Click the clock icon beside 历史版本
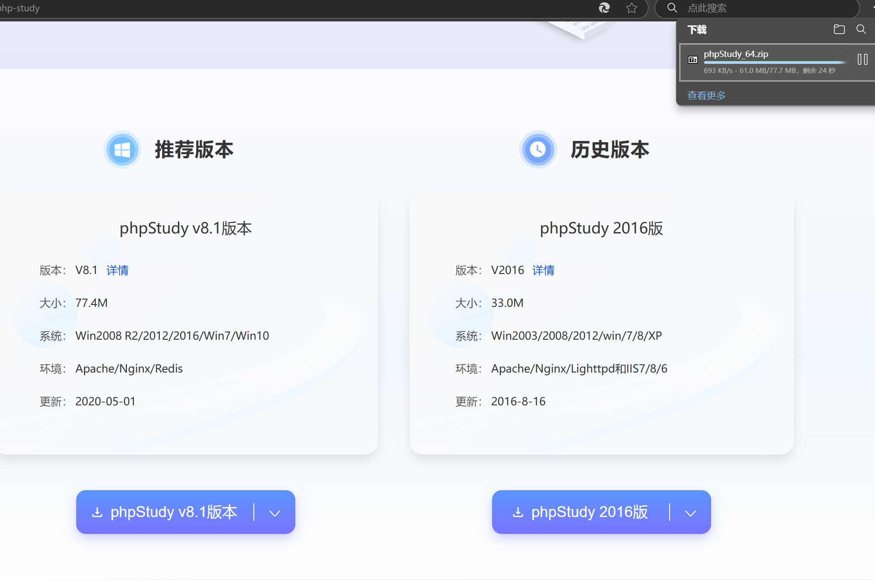Viewport: 875px width, 580px height. click(x=538, y=150)
